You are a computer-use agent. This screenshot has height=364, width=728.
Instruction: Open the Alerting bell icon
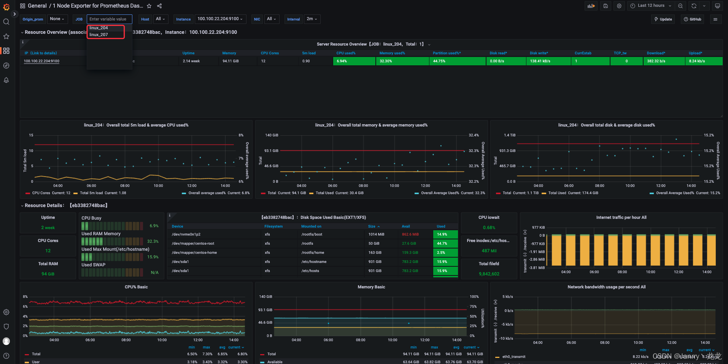point(6,80)
